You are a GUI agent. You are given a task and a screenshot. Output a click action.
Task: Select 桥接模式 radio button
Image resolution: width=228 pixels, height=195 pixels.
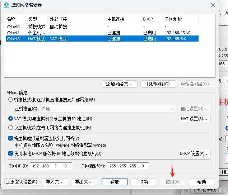(10, 100)
